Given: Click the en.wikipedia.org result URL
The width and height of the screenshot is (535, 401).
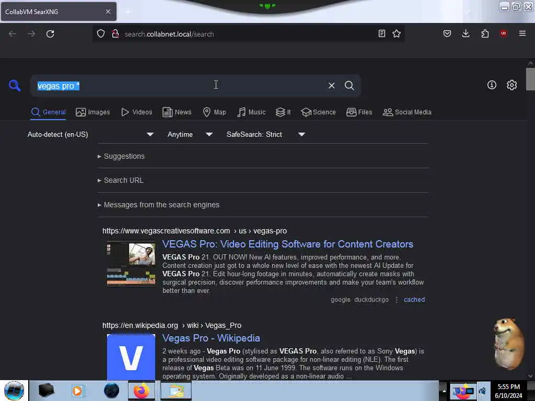Looking at the screenshot, I should [171, 325].
